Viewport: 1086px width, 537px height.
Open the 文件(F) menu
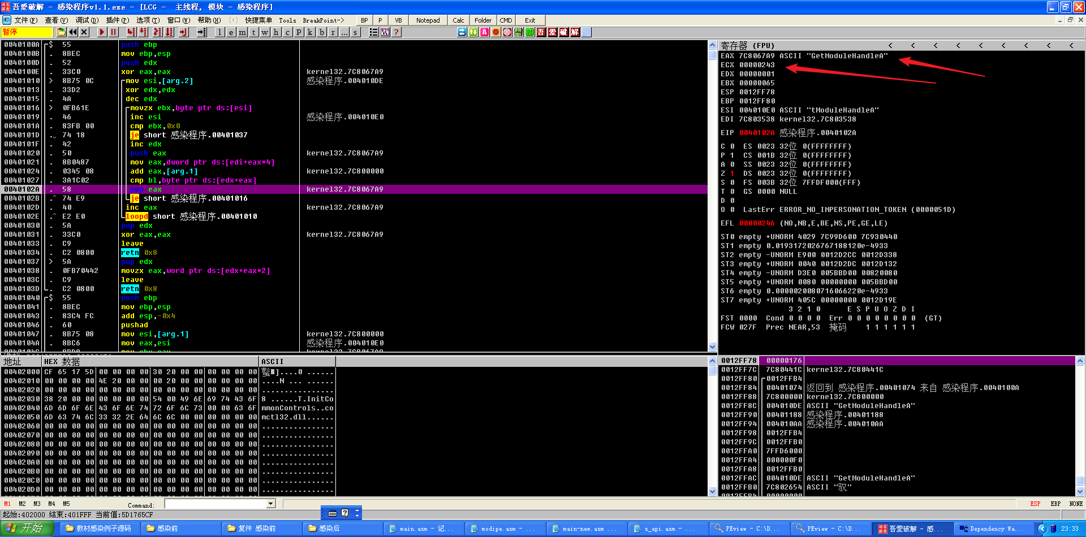(x=25, y=20)
